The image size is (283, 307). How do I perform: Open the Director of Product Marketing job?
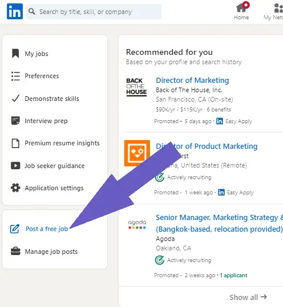(x=207, y=146)
